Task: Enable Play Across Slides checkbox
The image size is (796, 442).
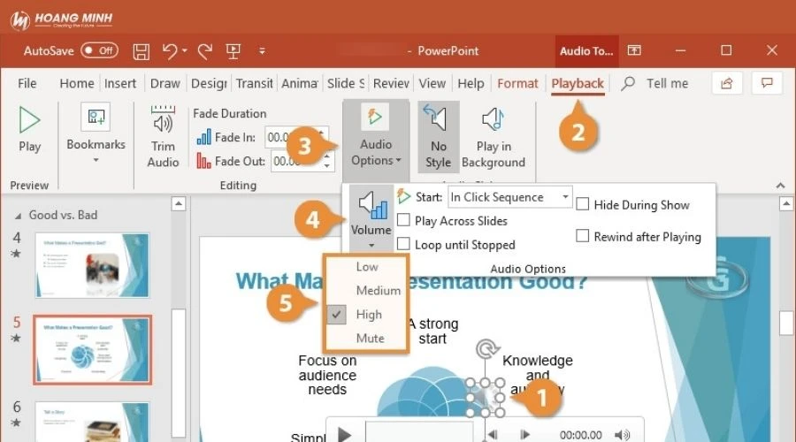Action: 403,221
